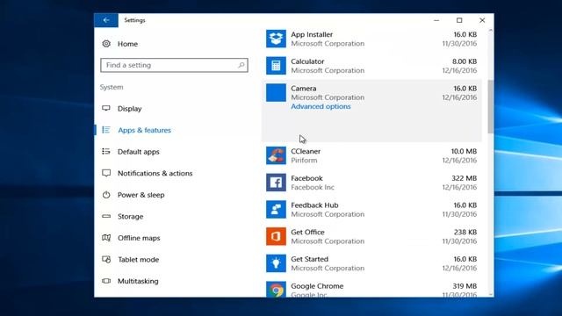Select the App Installer name text

pos(312,34)
